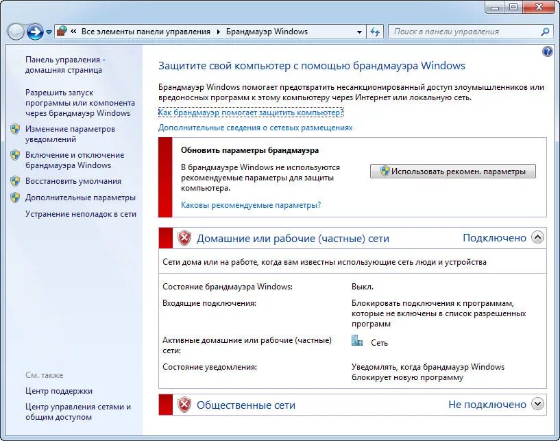560x441 pixels.
Task: Click the Forward navigation arrow button
Action: (35, 32)
